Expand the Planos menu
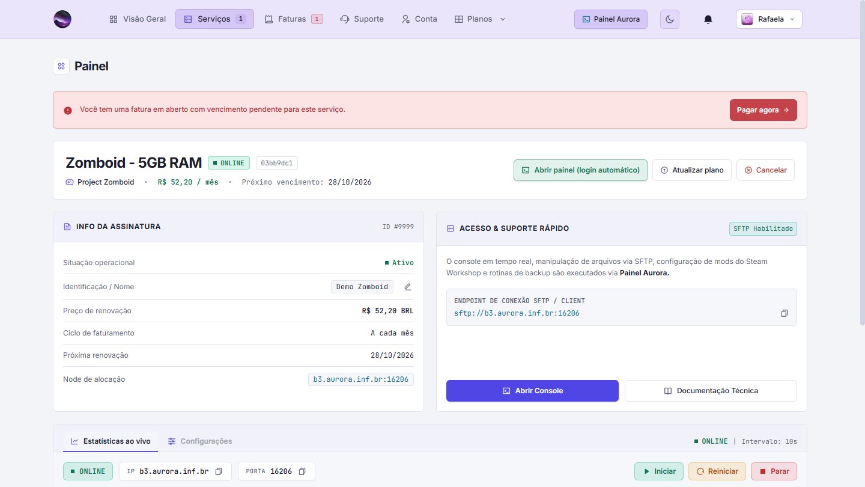Viewport: 865px width, 487px height. (x=479, y=19)
